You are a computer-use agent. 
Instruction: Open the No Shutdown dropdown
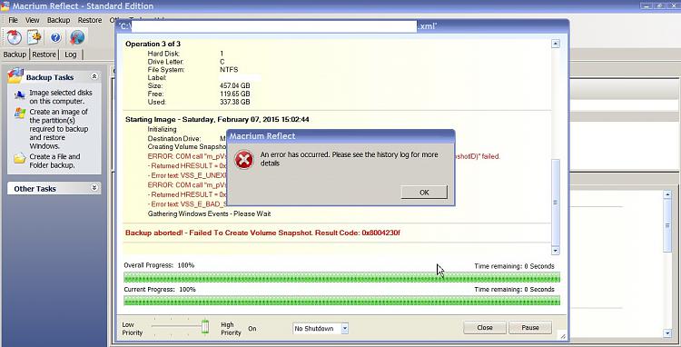(x=344, y=328)
